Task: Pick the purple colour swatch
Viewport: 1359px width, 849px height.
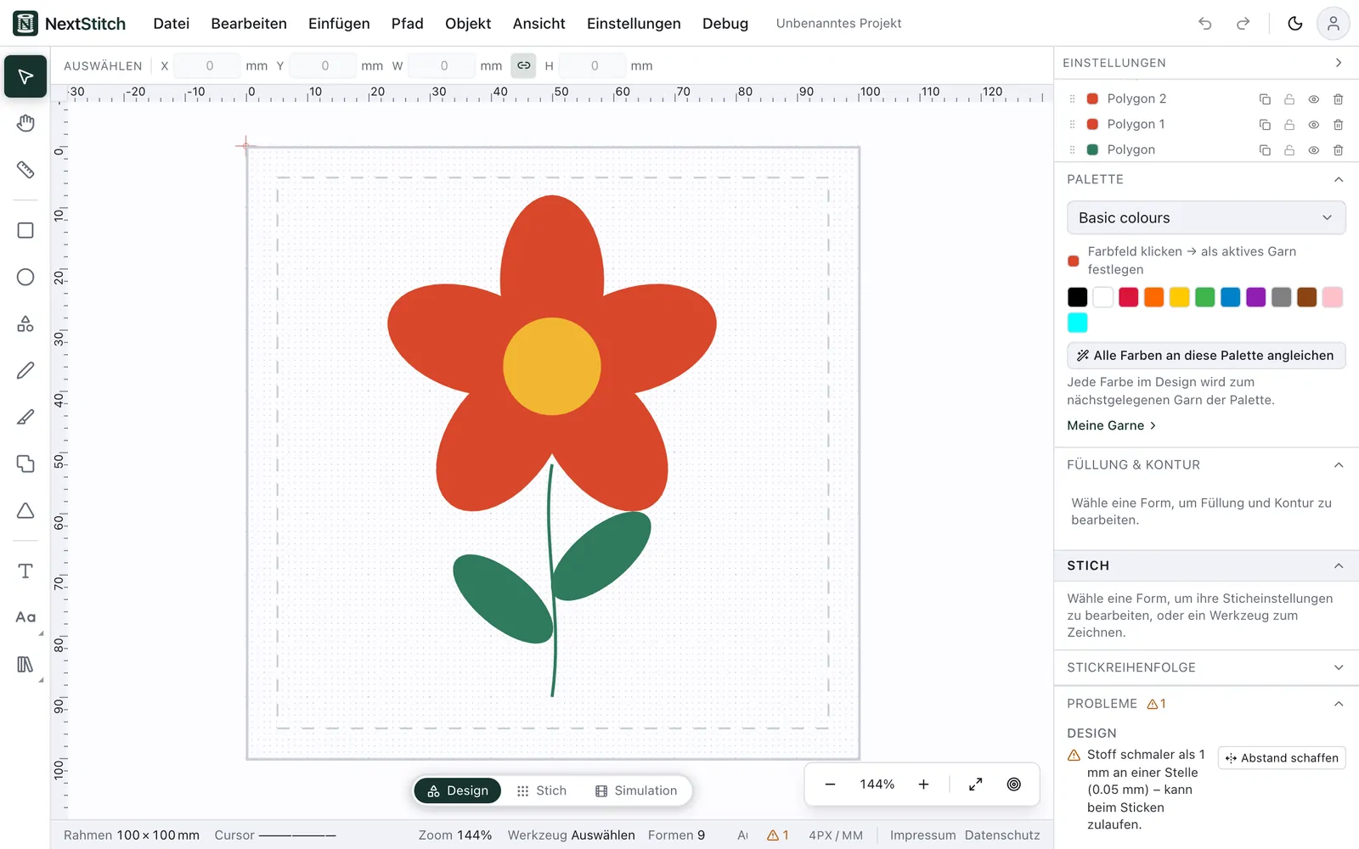Action: pyautogui.click(x=1255, y=297)
